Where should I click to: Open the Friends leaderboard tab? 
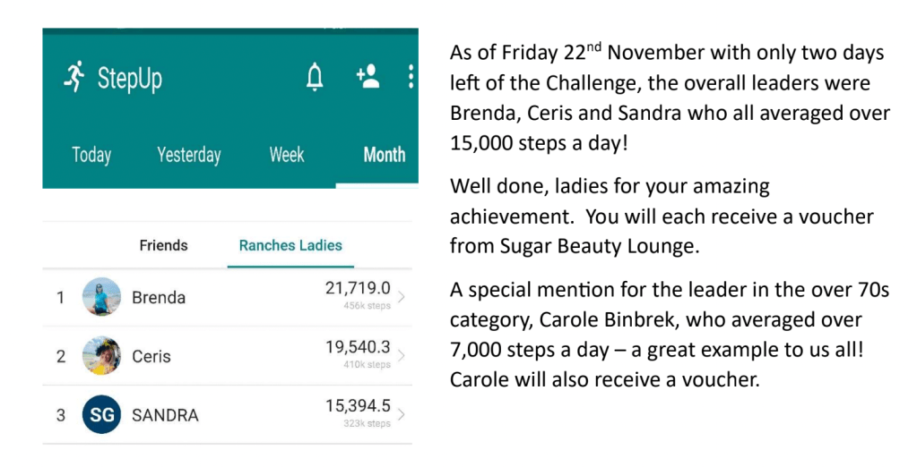pyautogui.click(x=163, y=245)
